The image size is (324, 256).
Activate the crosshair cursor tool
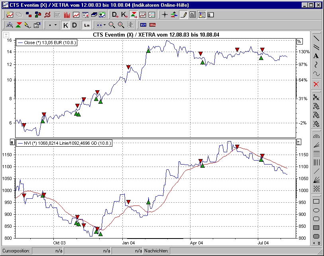(x=165, y=15)
